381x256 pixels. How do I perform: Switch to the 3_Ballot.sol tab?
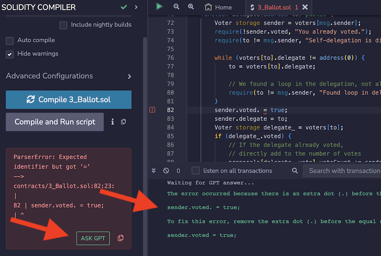pos(274,7)
